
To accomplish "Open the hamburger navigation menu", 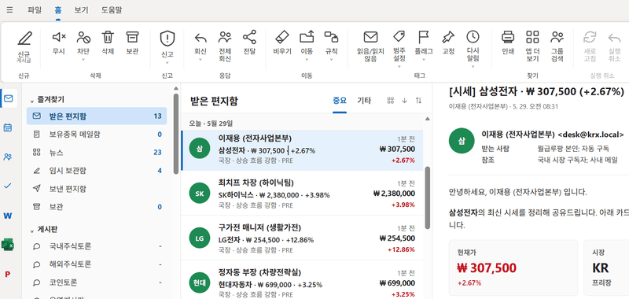I will 9,9.
